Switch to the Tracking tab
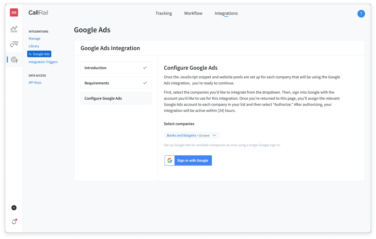 (164, 13)
